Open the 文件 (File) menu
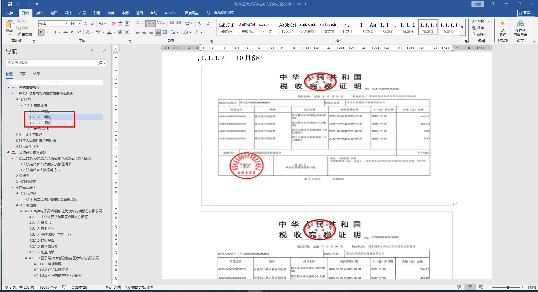The image size is (538, 292). 10,13
